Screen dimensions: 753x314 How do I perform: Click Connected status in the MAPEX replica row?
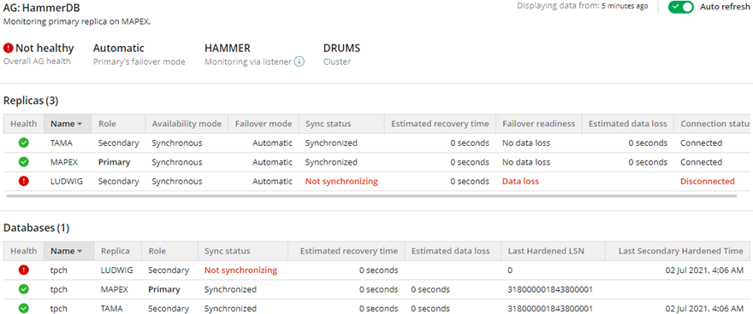click(701, 162)
